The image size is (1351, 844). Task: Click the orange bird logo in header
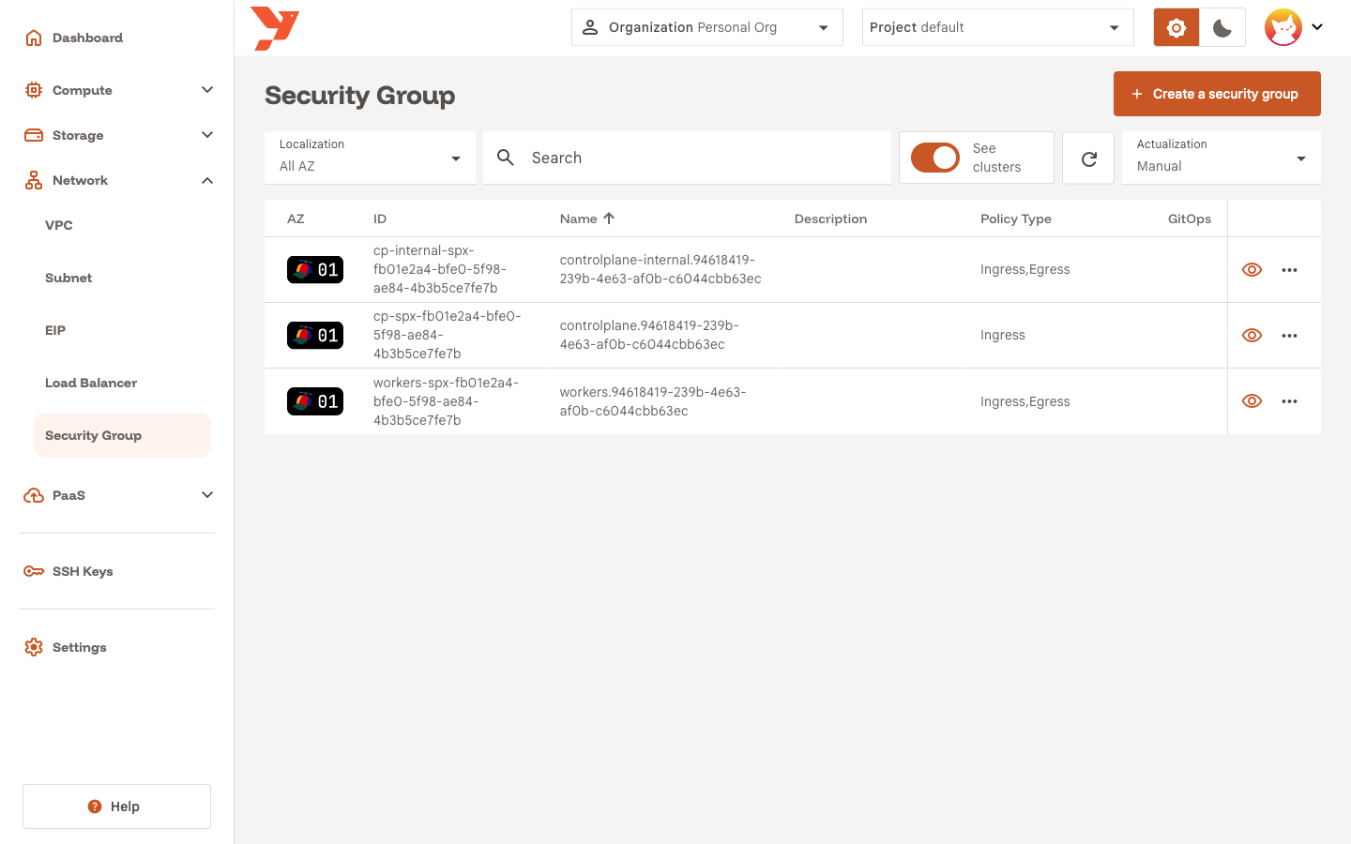point(275,28)
